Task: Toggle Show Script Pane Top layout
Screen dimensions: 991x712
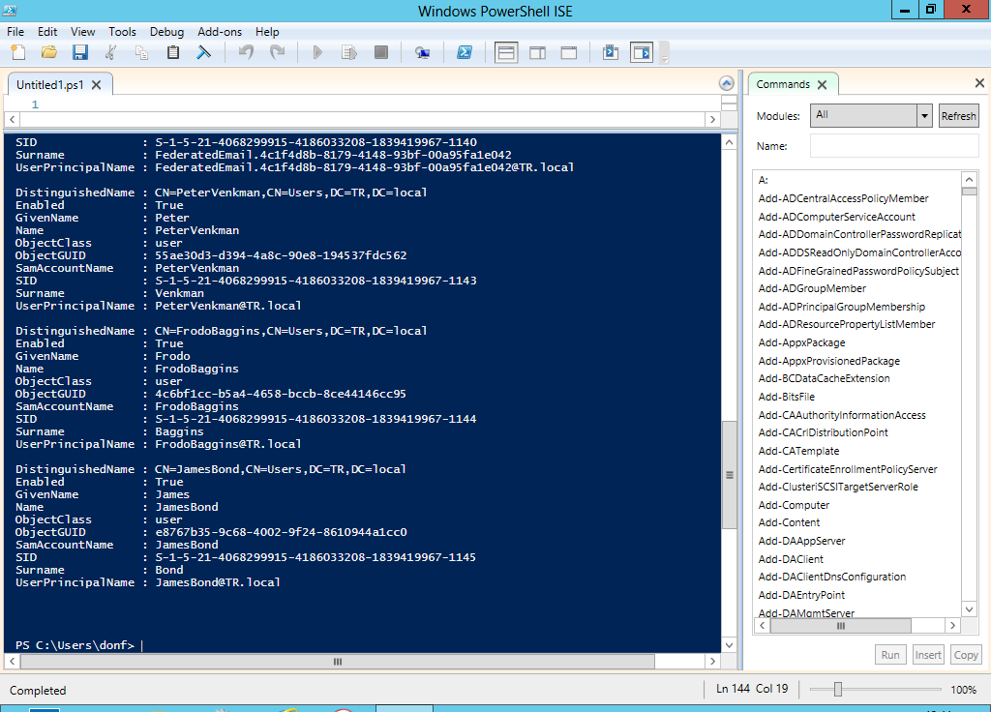Action: click(x=506, y=52)
